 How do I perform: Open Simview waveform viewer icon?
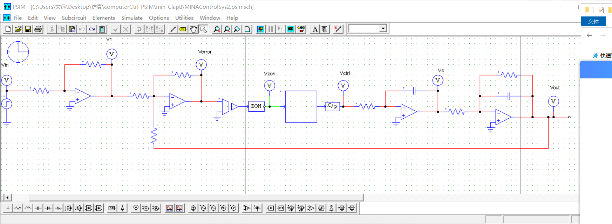pos(291,29)
